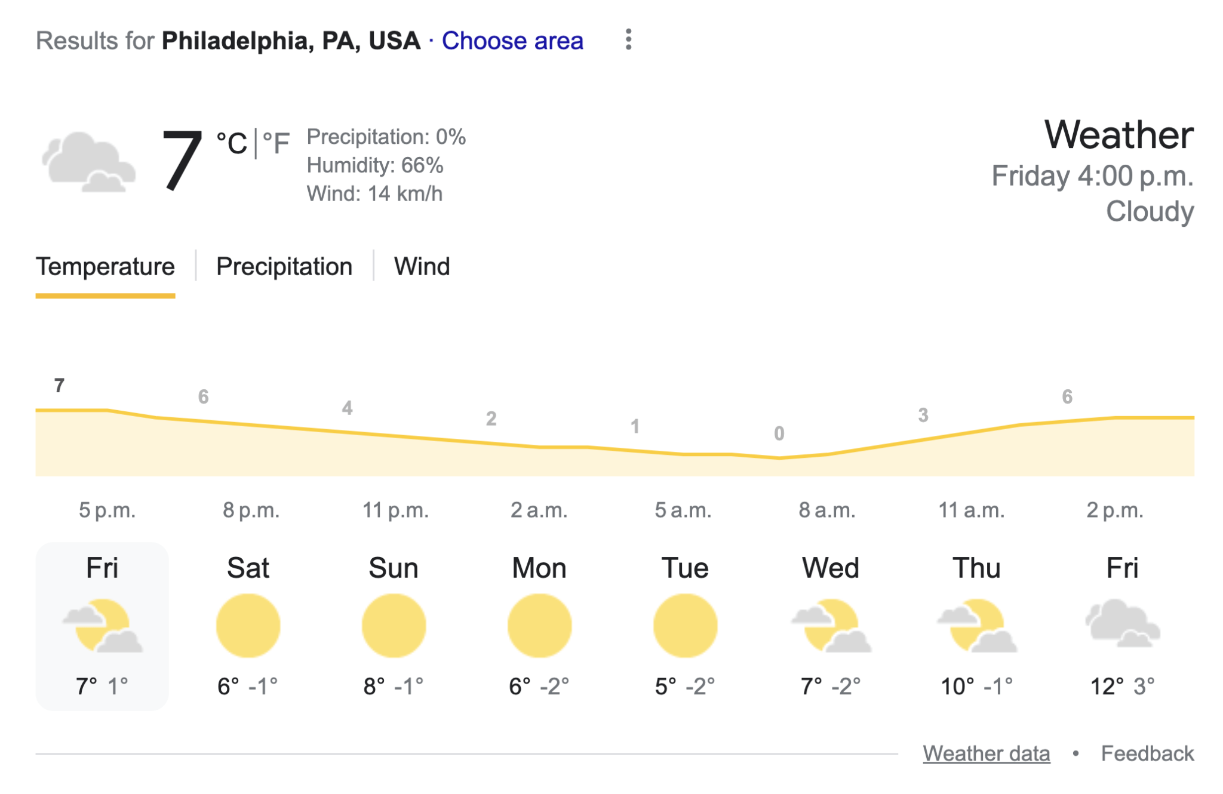The width and height of the screenshot is (1223, 794).
Task: Open the Wind tab
Action: [422, 266]
